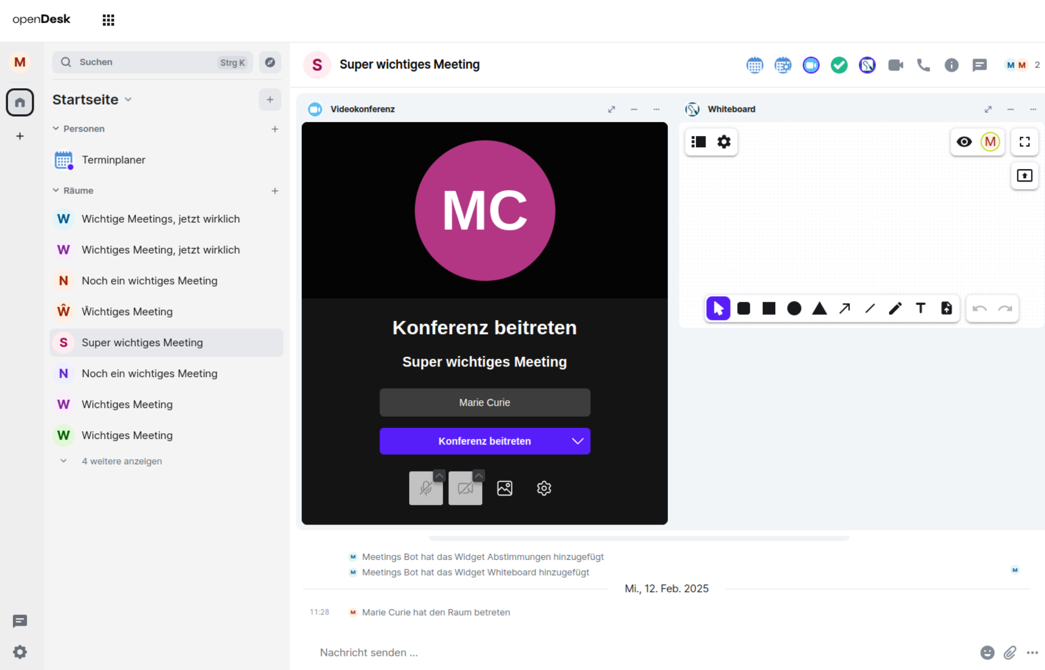Select the line whiteboard tool
The height and width of the screenshot is (670, 1045).
click(870, 309)
